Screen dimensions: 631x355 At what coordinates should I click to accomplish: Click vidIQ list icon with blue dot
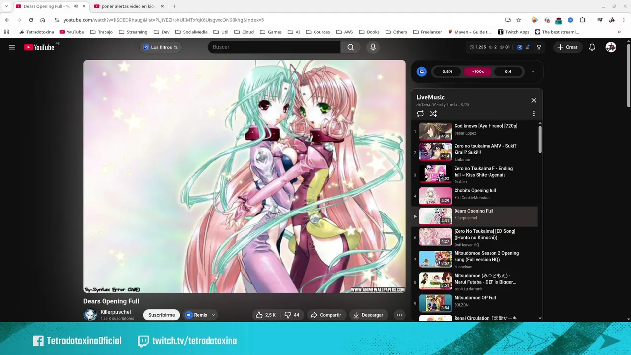[528, 47]
